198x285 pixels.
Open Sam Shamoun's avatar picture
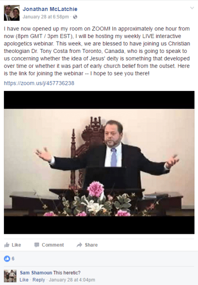click(x=10, y=276)
